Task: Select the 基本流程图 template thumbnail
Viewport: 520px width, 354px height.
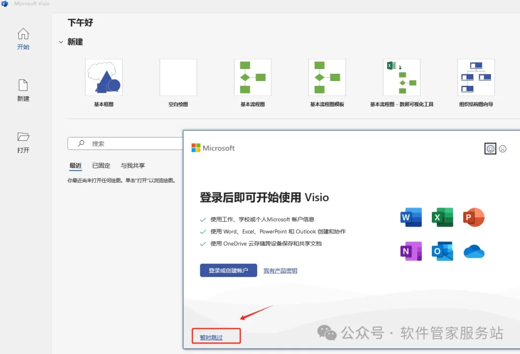Action: (x=253, y=77)
